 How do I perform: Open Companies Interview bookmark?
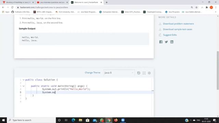pos(109,12)
